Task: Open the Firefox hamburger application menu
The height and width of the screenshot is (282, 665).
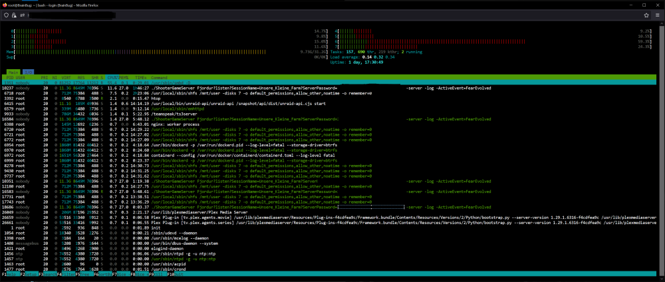Action: pyautogui.click(x=658, y=15)
